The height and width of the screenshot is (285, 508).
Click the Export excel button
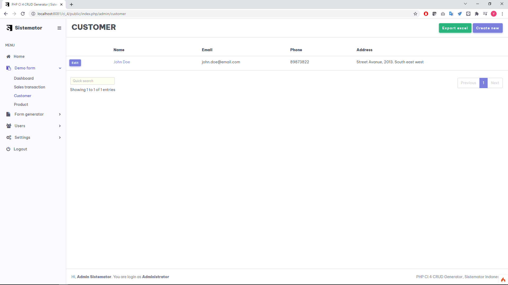tap(455, 28)
